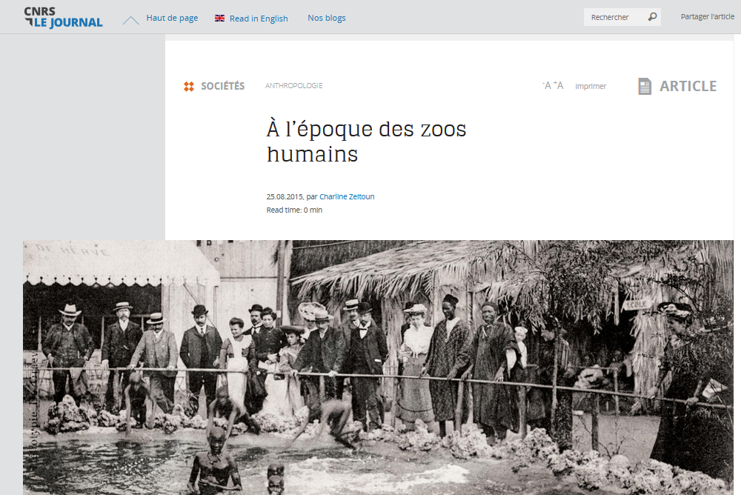Screen dimensions: 741x495
Task: Decrease text size with -A
Action: click(548, 85)
